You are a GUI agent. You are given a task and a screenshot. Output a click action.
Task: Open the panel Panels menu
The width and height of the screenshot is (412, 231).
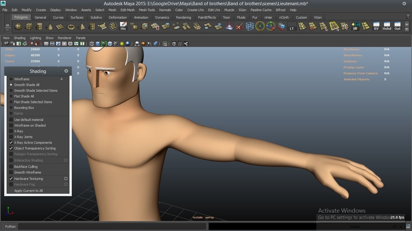coord(81,38)
